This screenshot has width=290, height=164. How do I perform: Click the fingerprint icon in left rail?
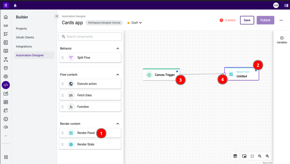pos(6,77)
